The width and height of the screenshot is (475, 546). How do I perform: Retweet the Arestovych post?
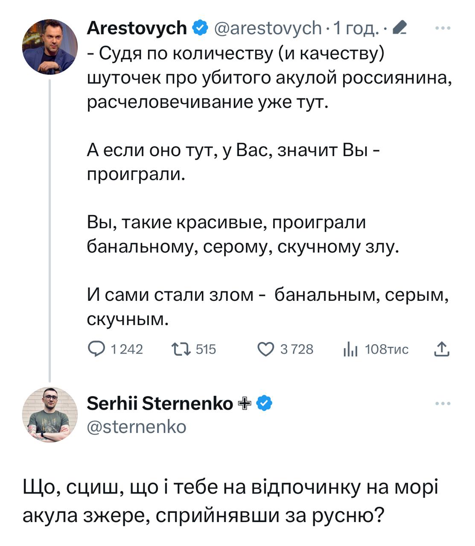pyautogui.click(x=181, y=349)
